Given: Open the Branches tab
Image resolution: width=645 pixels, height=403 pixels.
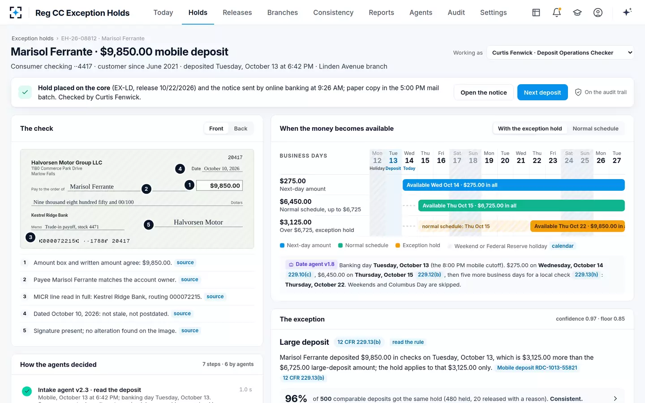Looking at the screenshot, I should [283, 13].
